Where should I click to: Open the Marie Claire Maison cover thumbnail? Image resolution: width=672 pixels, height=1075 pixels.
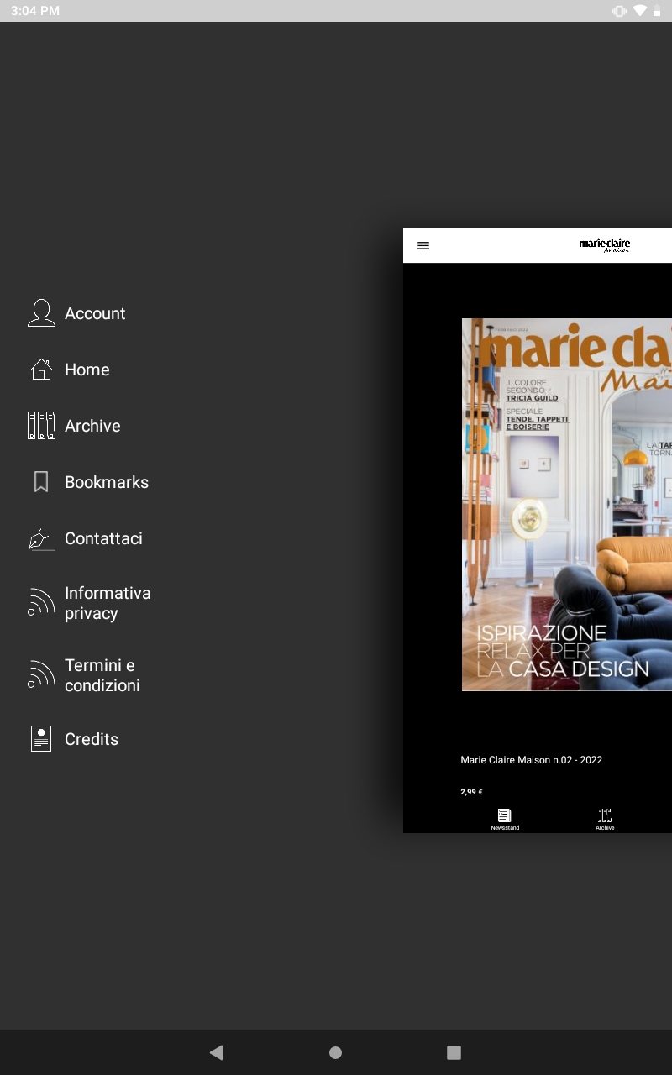[x=567, y=504]
